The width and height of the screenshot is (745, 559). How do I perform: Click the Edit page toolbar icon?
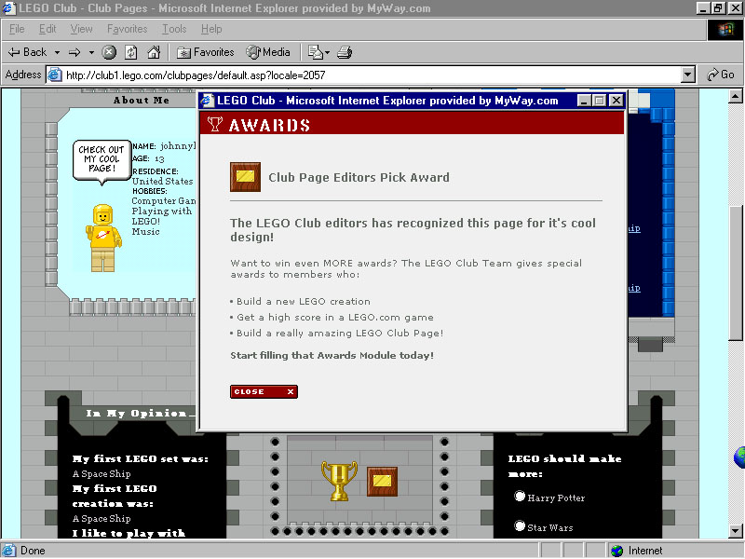(315, 52)
